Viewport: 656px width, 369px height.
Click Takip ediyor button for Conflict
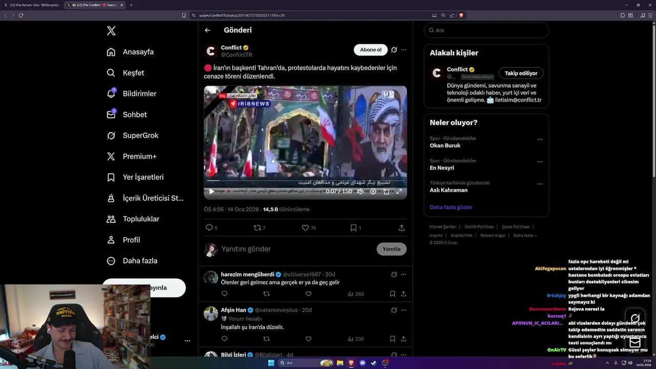(x=521, y=73)
